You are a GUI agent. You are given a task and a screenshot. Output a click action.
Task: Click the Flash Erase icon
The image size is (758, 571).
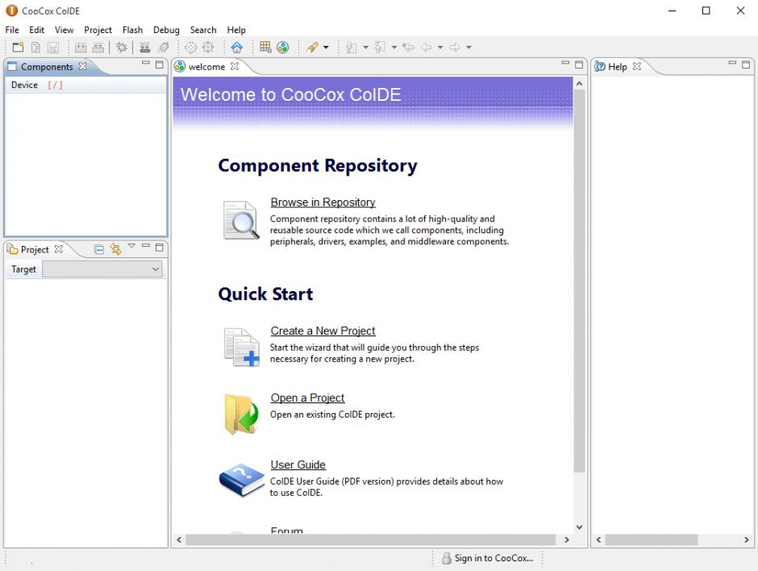(x=164, y=48)
